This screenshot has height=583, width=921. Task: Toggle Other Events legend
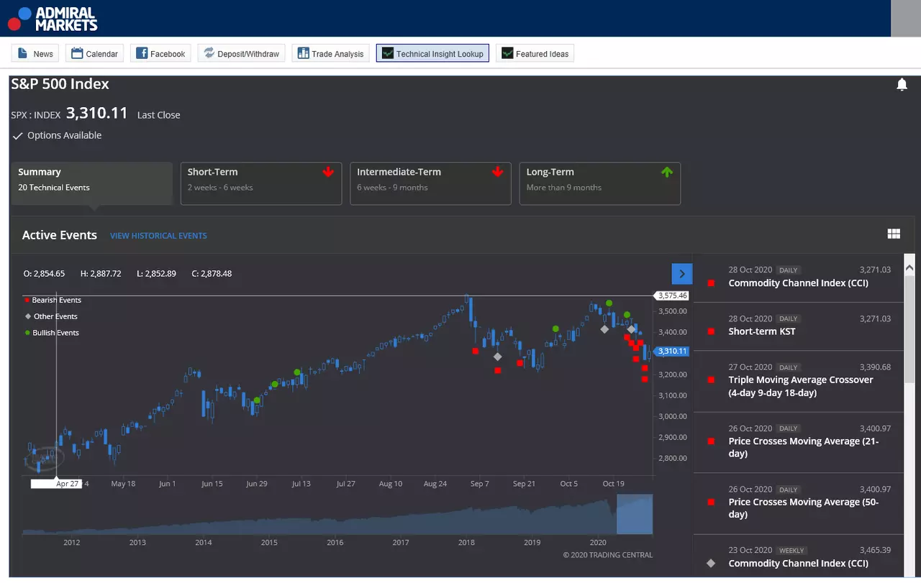click(50, 316)
